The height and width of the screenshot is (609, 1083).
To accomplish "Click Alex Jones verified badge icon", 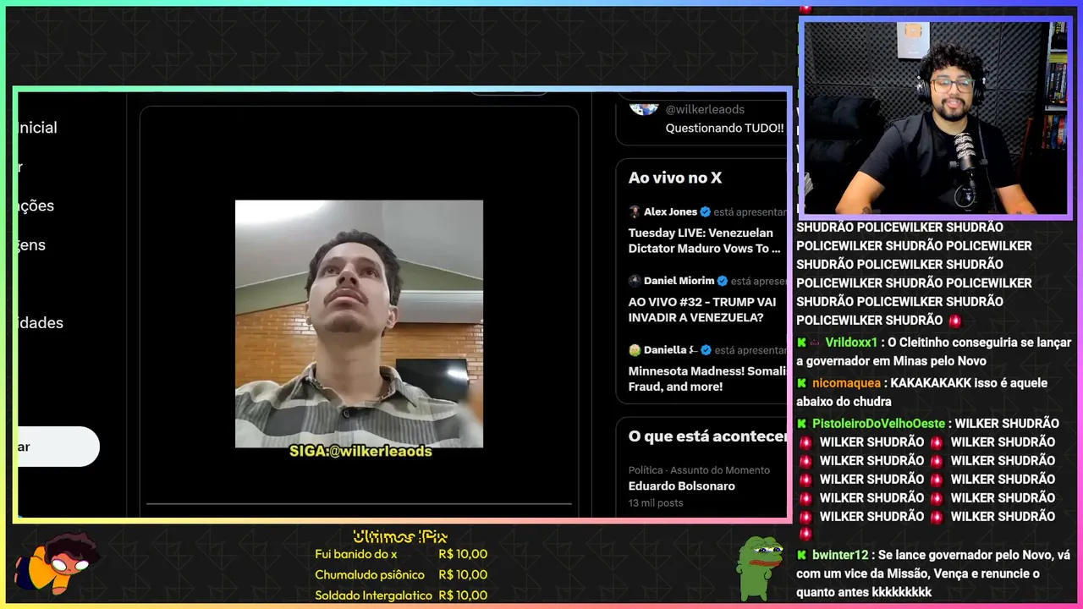I will coord(706,212).
